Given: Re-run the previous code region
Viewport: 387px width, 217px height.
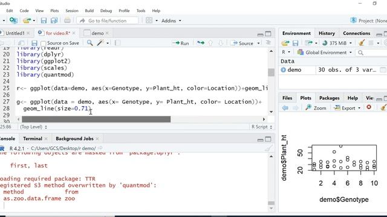Looking at the screenshot, I should point(201,43).
